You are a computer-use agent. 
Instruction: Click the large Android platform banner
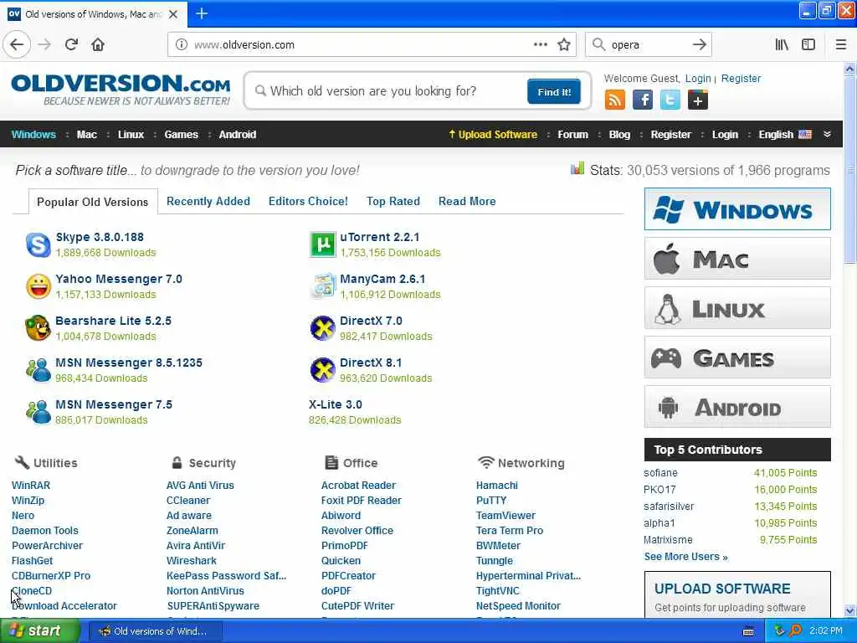(x=737, y=407)
